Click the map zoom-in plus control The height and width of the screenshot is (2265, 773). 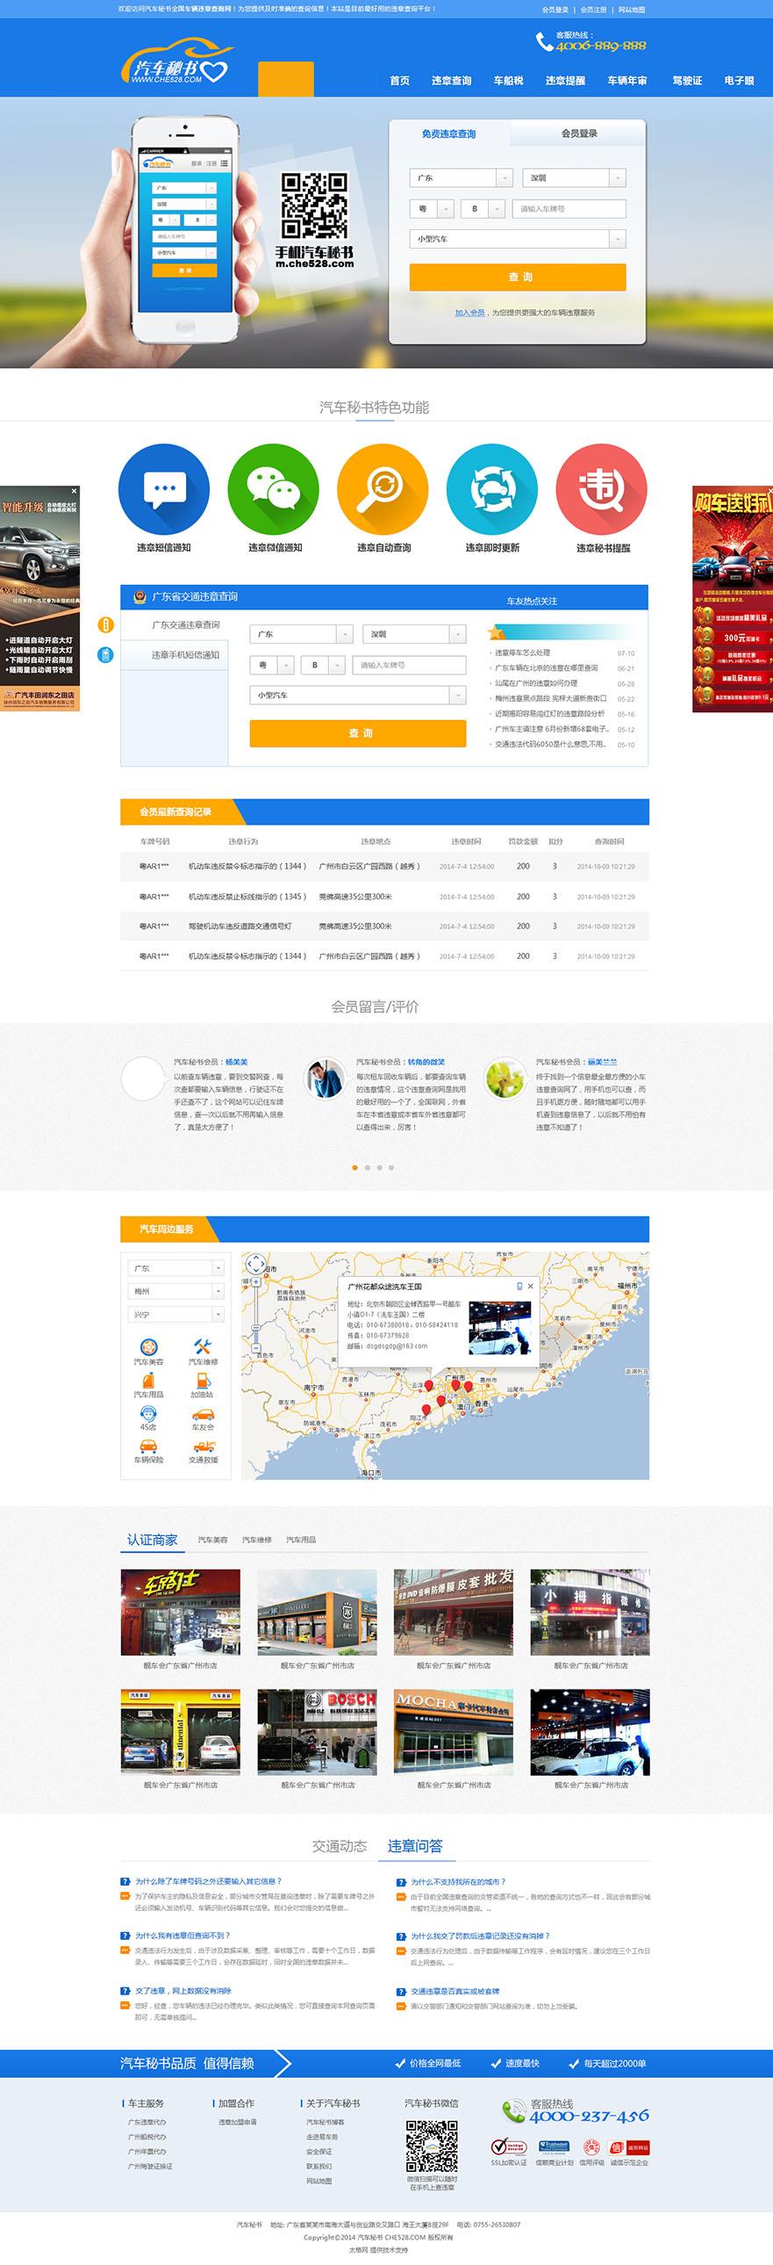tap(255, 1282)
